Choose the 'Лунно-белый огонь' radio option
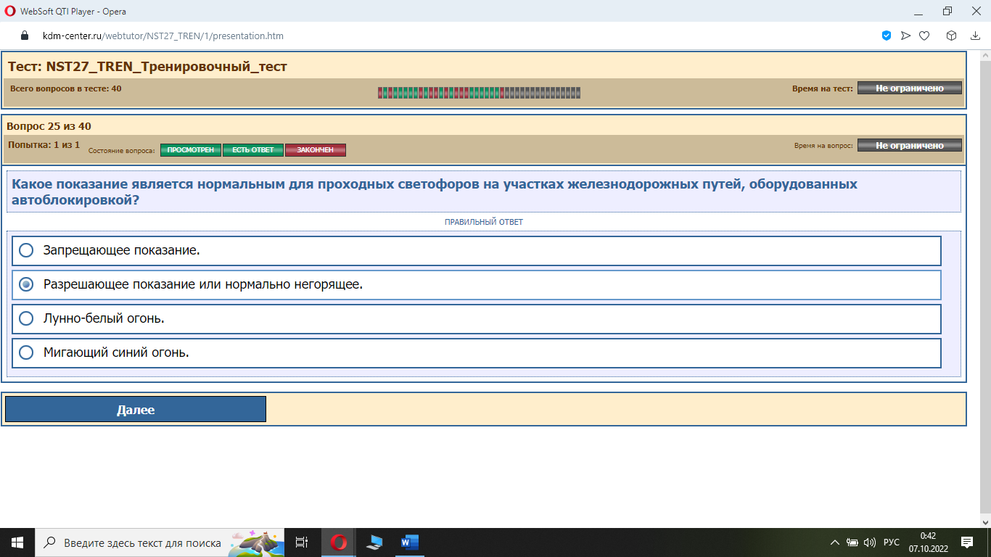Viewport: 991px width, 557px height. click(x=26, y=318)
